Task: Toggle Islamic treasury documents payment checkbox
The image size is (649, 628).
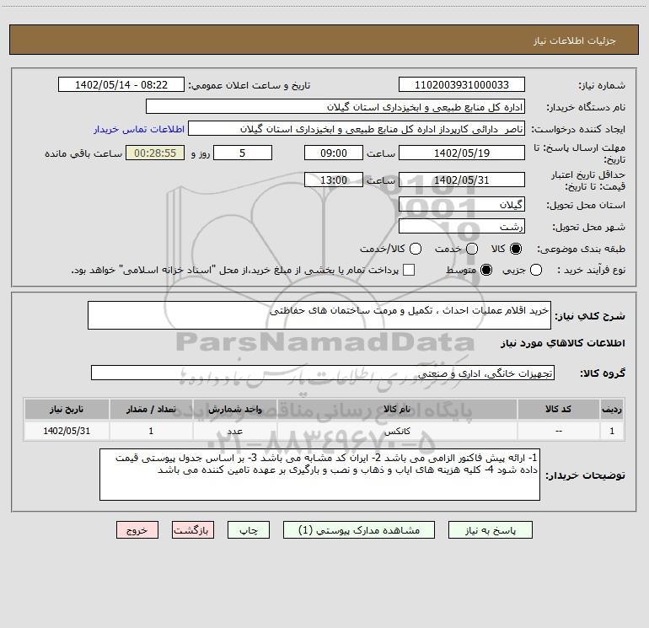Action: click(x=409, y=270)
